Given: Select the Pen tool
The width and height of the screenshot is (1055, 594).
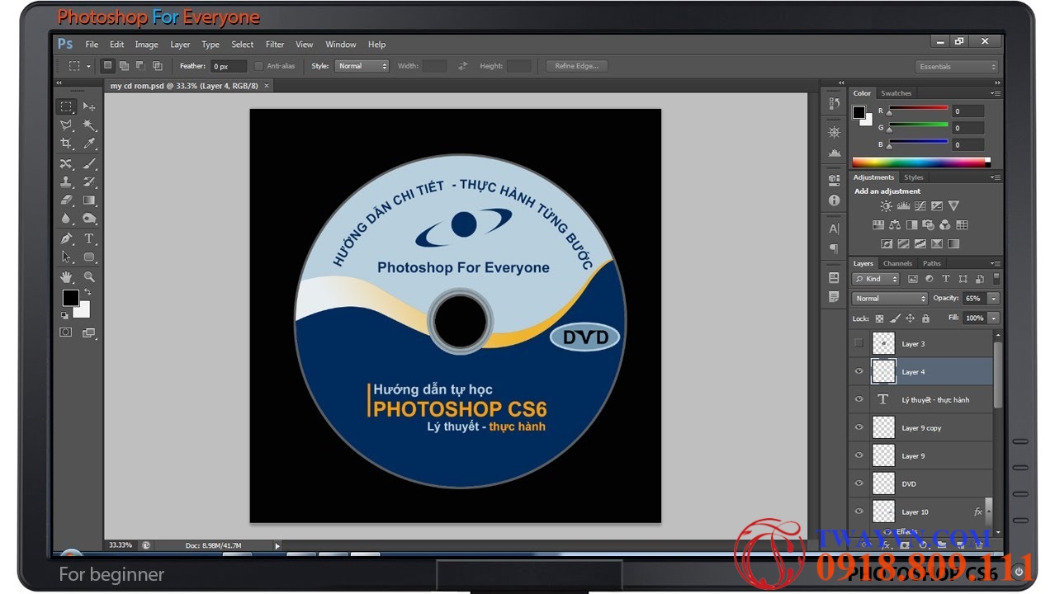Looking at the screenshot, I should [66, 238].
